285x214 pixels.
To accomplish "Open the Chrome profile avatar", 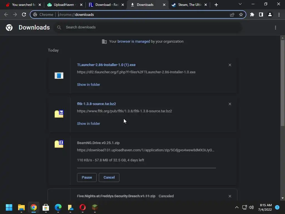I will (270, 14).
